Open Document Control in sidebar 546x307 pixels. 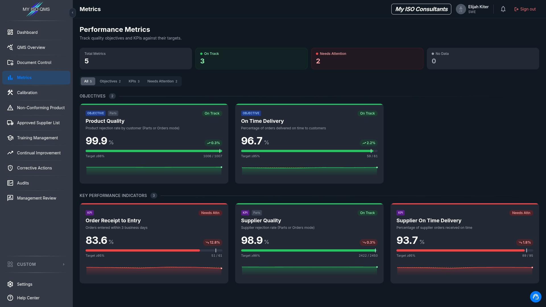point(36,63)
